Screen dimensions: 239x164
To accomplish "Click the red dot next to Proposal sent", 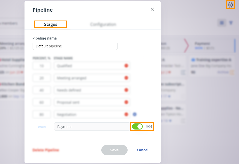I will [126, 102].
